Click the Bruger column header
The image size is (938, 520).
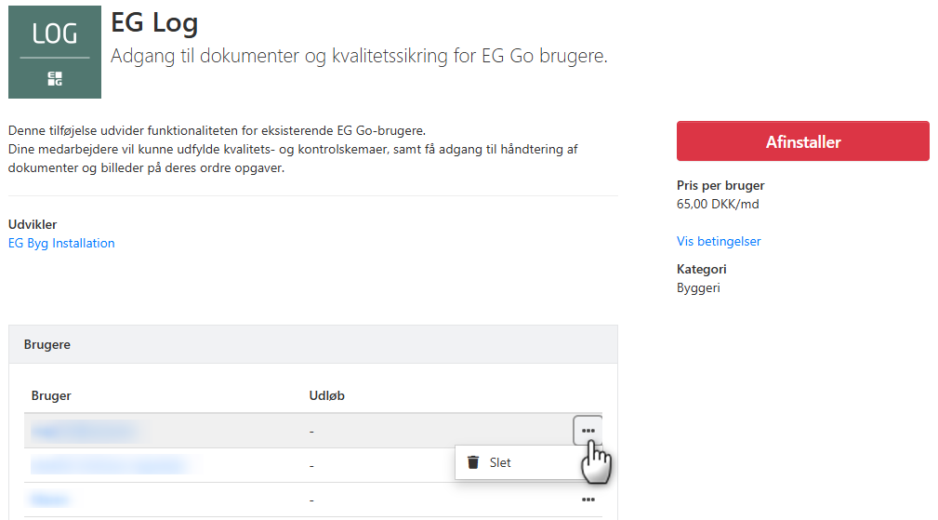[x=51, y=395]
